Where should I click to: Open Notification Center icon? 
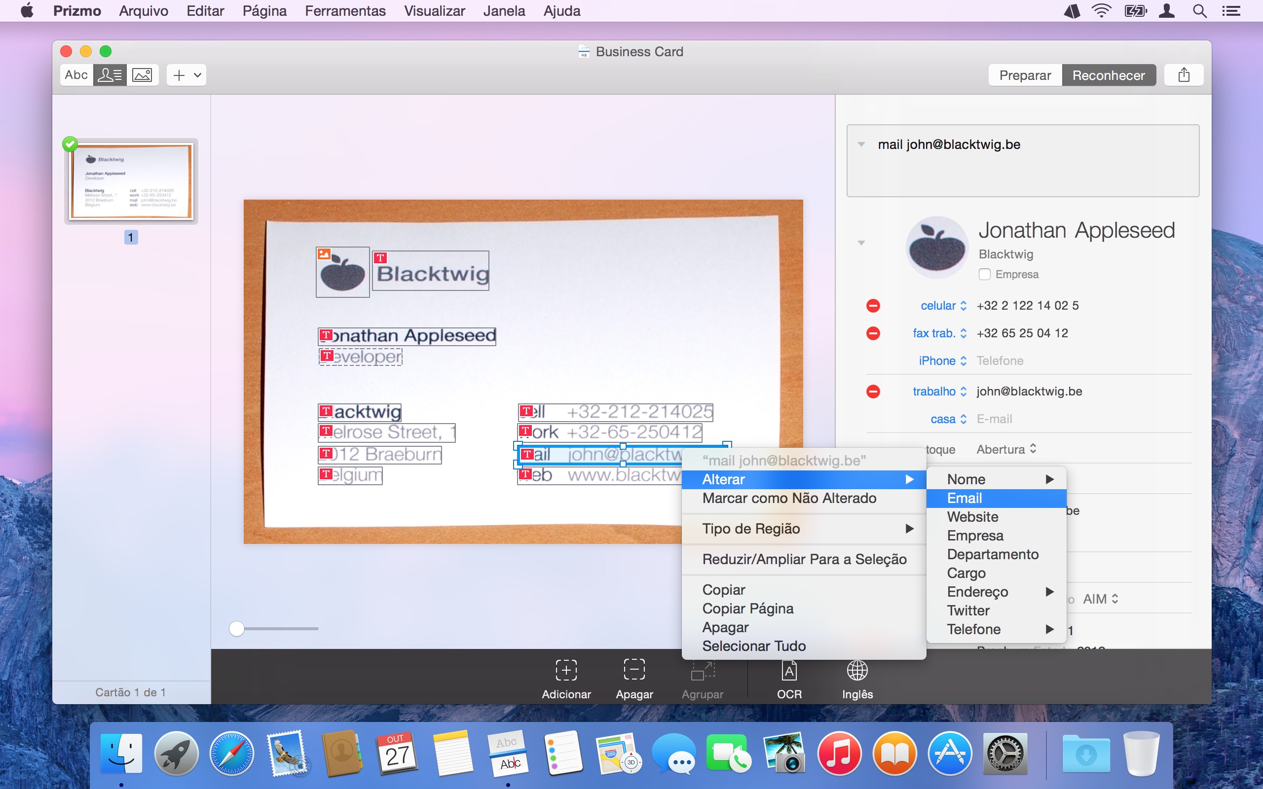click(x=1232, y=11)
